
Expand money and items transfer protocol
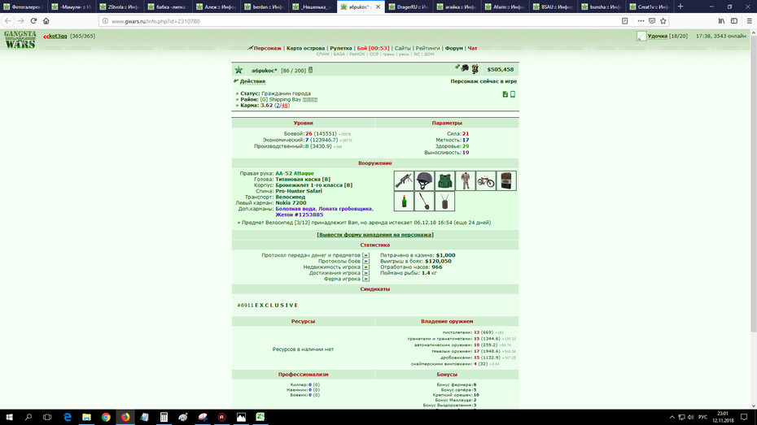coord(365,255)
